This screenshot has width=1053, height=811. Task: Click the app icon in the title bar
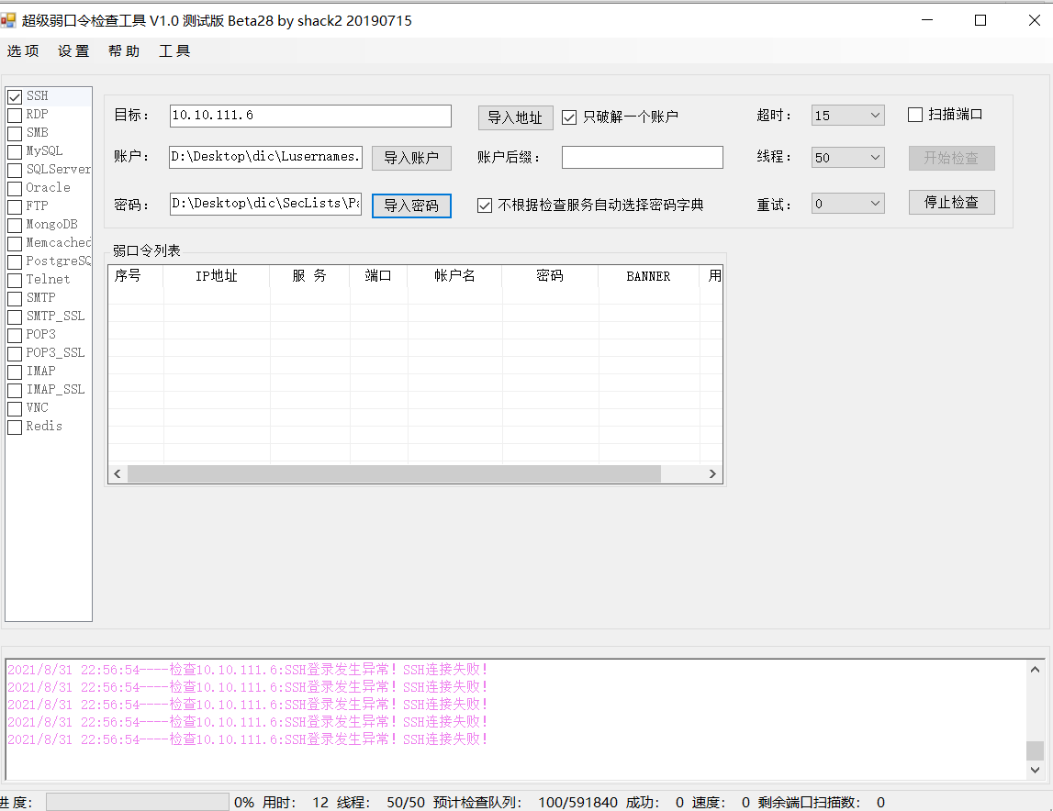click(x=8, y=20)
